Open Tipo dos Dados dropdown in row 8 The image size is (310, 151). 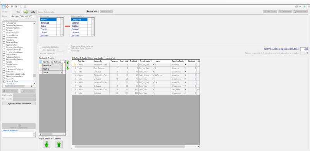(186, 89)
